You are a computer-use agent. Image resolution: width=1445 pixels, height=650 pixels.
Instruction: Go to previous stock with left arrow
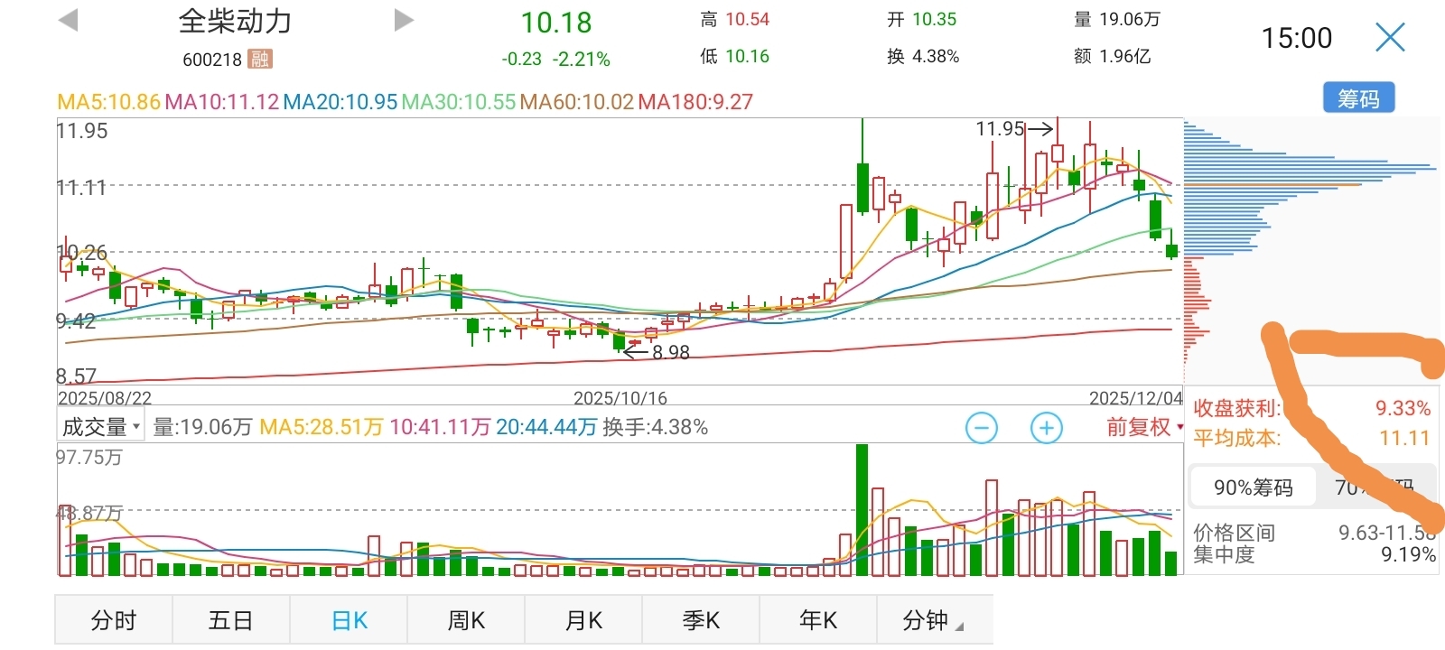(68, 20)
